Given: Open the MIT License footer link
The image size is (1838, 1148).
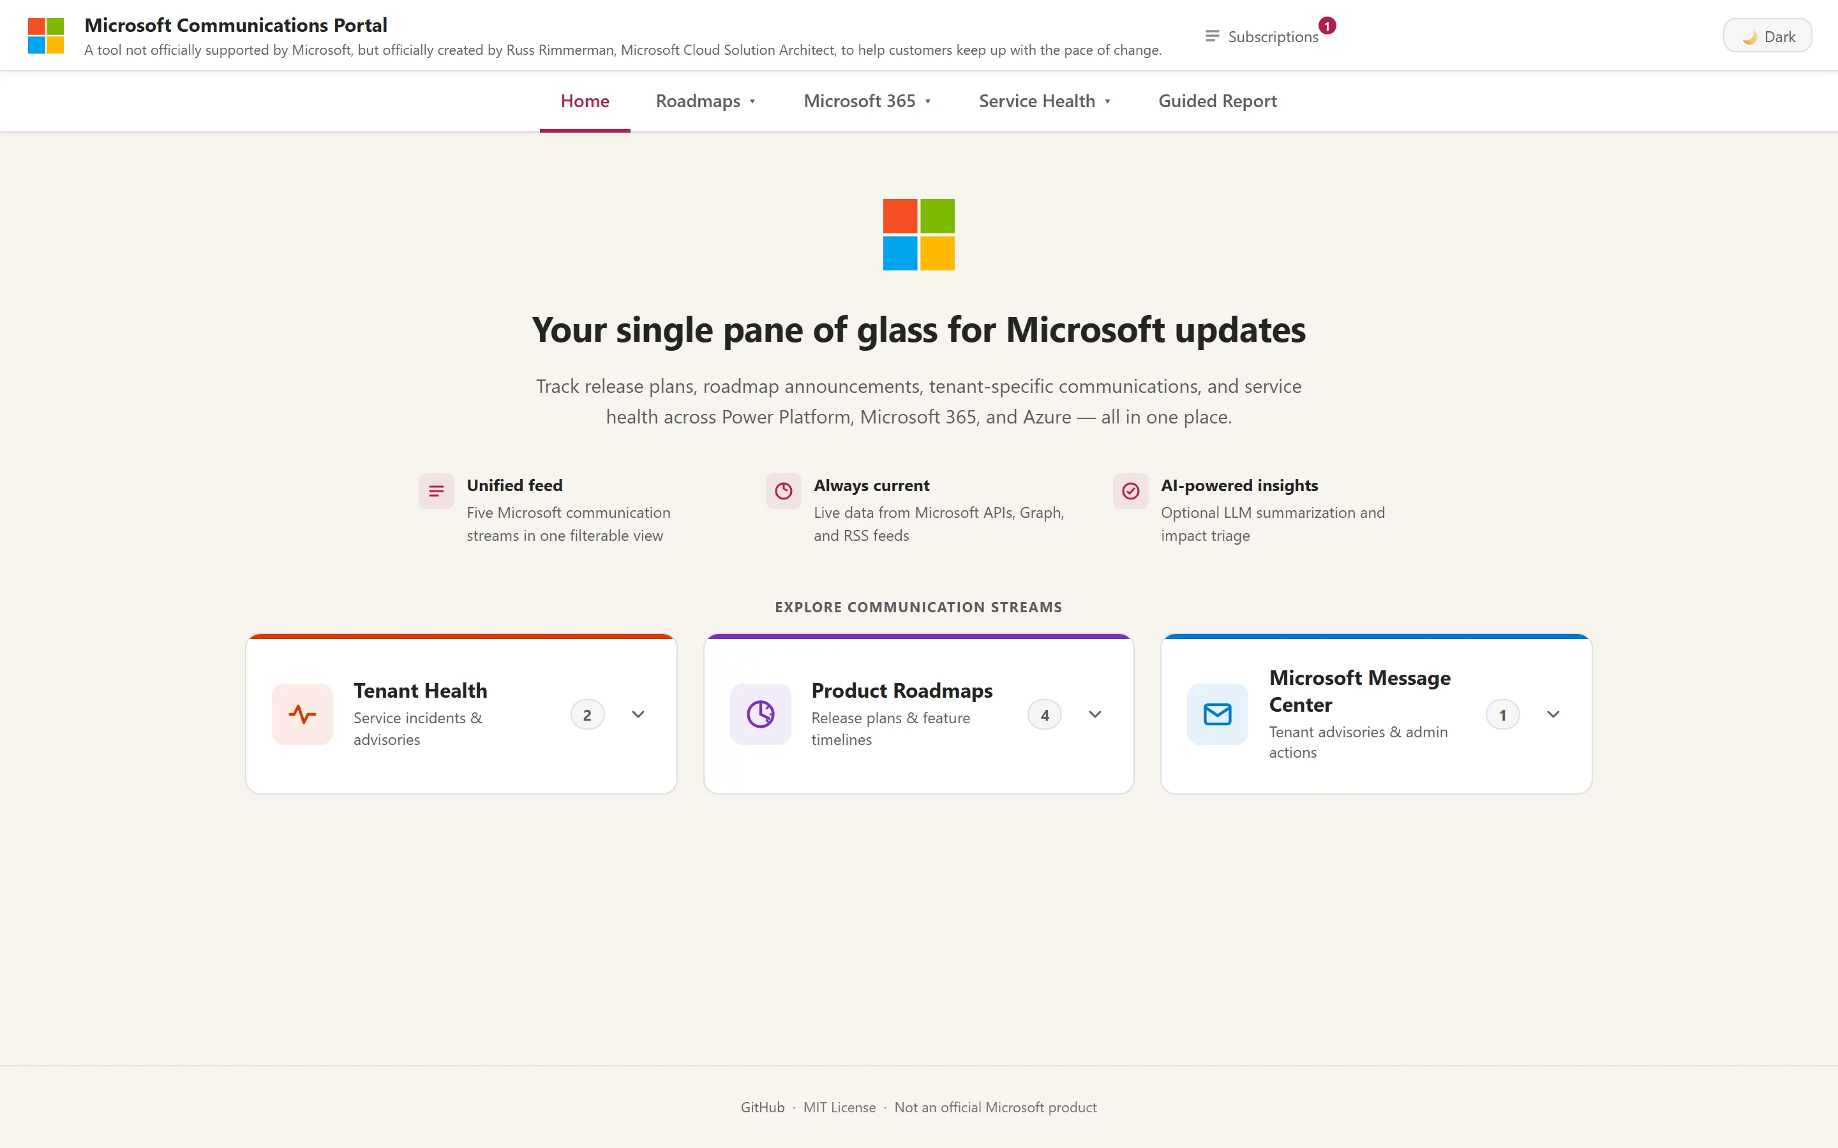Looking at the screenshot, I should point(839,1107).
